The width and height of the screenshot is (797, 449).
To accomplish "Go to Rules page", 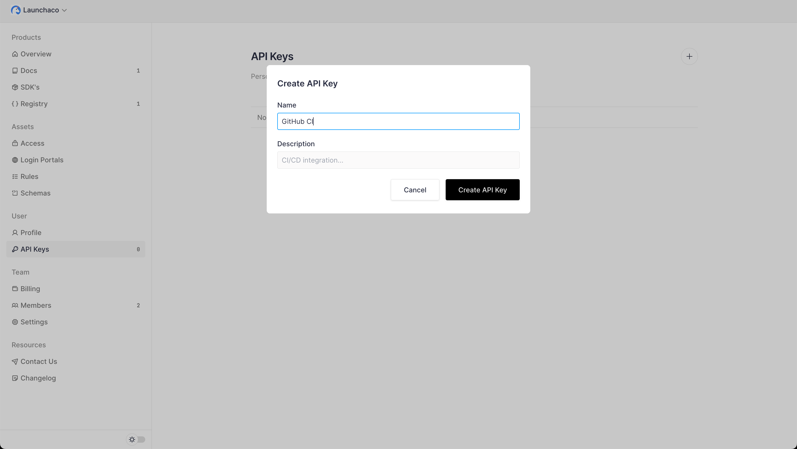I will [75, 177].
